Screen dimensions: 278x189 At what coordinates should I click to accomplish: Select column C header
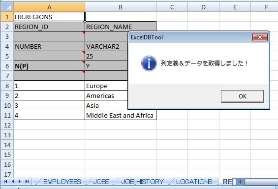(x=172, y=7)
